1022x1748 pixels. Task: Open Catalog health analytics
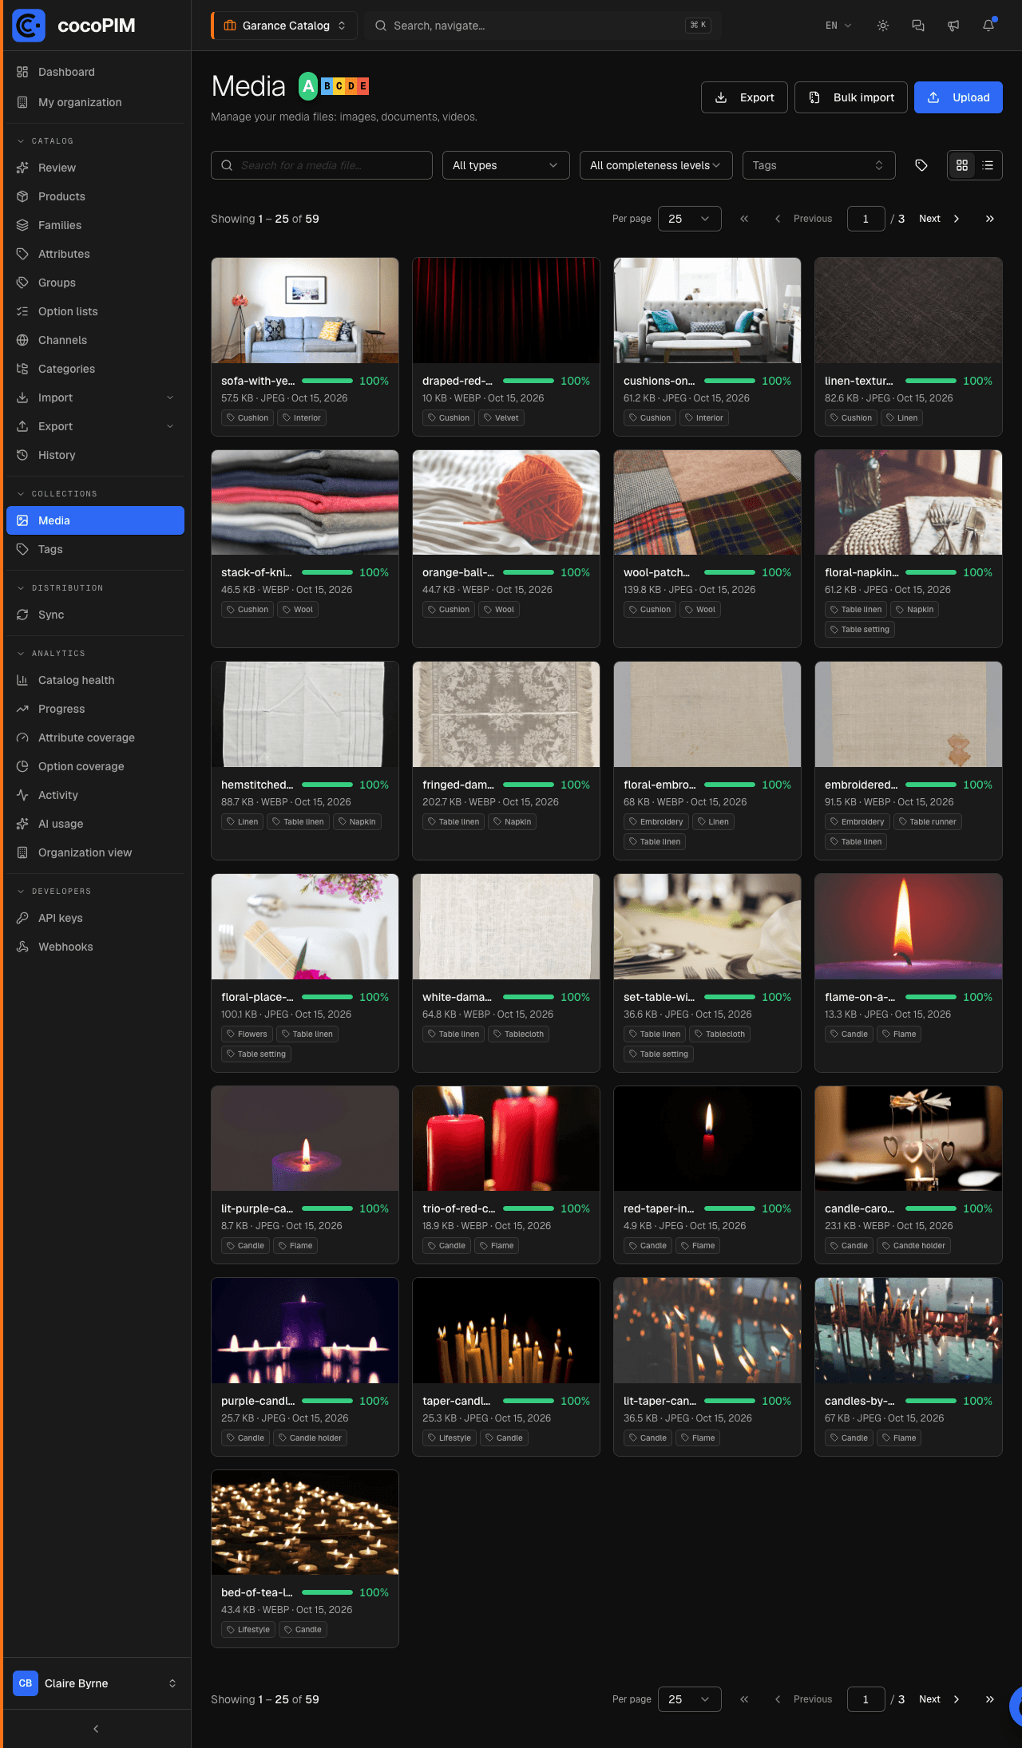(95, 680)
